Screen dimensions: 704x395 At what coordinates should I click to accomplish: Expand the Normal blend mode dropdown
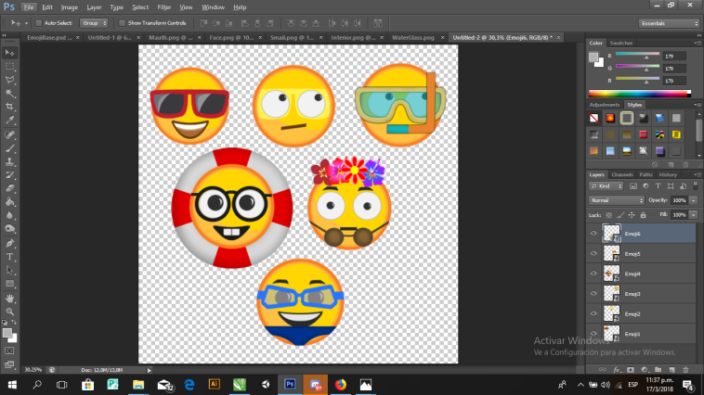616,200
